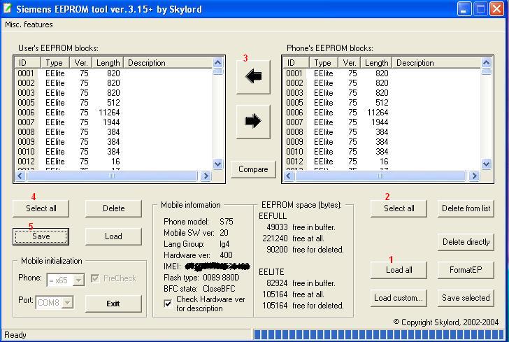Click the left arrow transfer button
This screenshot has width=509, height=342.
pos(253,77)
